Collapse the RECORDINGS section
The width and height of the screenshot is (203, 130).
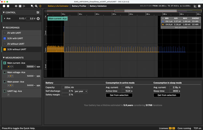4,28
